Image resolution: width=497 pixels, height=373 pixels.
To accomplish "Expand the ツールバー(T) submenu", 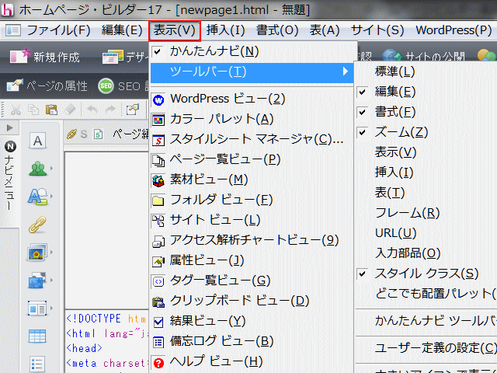I will 252,72.
